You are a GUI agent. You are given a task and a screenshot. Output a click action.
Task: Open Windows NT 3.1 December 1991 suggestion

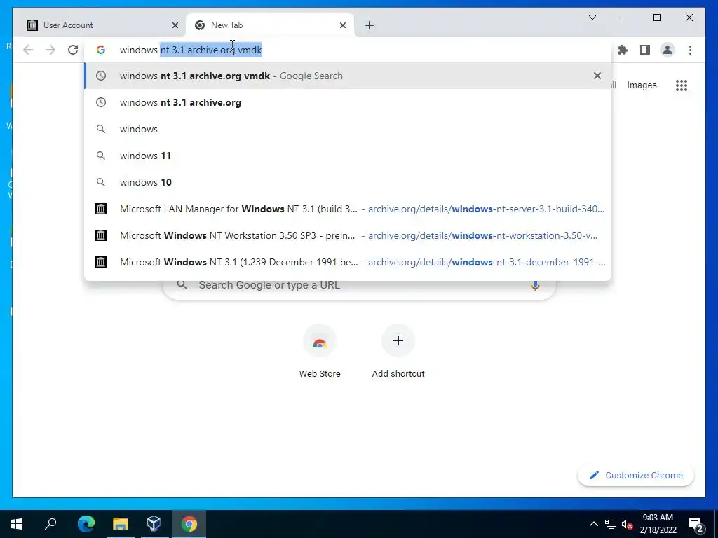(348, 262)
